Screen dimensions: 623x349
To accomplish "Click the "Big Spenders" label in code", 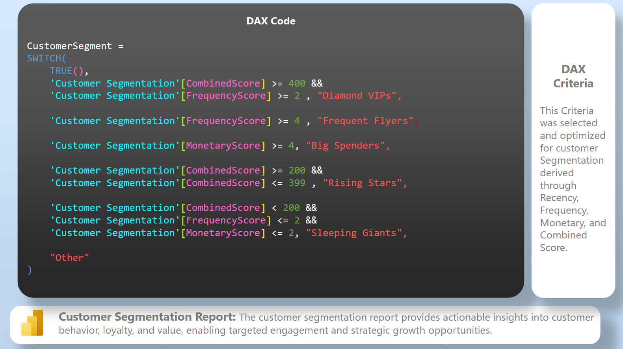I will click(x=345, y=146).
